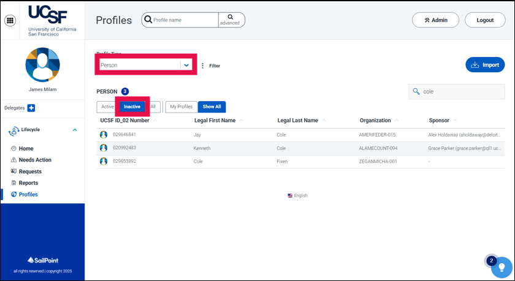Click the magnifier in Profile name search
Viewport: 515px width, 281px height.
pos(148,20)
